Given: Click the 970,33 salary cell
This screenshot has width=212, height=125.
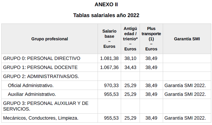Looking at the screenshot, I should pyautogui.click(x=112, y=85).
